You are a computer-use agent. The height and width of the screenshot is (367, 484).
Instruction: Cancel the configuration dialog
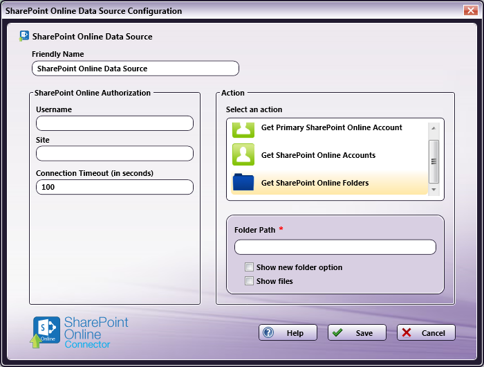tap(426, 332)
